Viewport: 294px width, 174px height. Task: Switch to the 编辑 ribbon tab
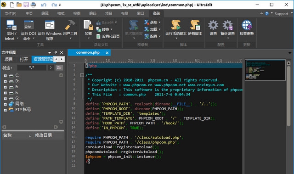[x=45, y=13]
